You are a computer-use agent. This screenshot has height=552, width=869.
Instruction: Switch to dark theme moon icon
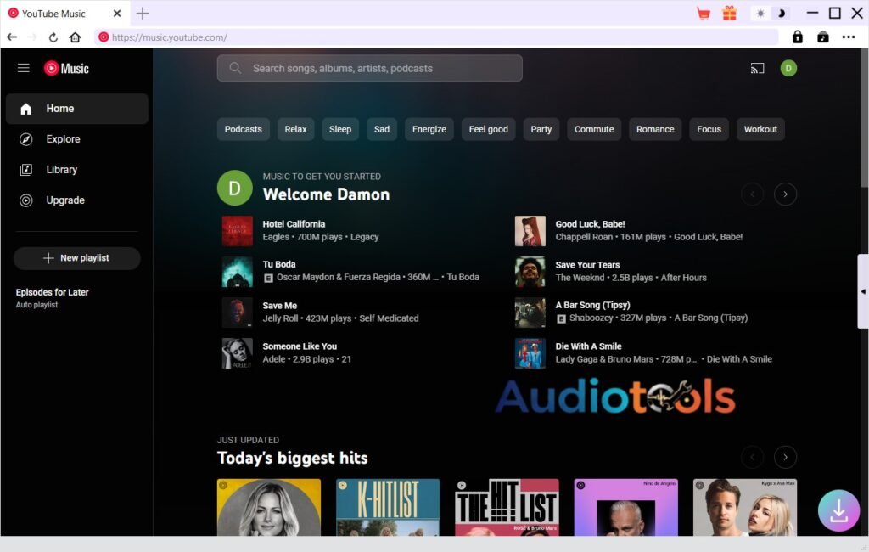pos(782,14)
